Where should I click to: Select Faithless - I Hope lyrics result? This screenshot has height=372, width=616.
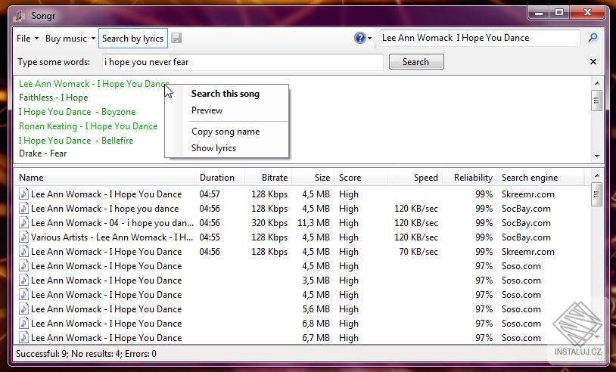tap(54, 98)
